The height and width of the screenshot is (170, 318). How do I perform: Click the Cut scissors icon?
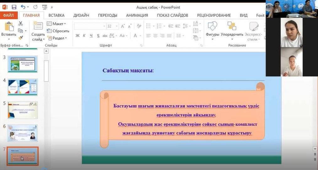point(21,23)
